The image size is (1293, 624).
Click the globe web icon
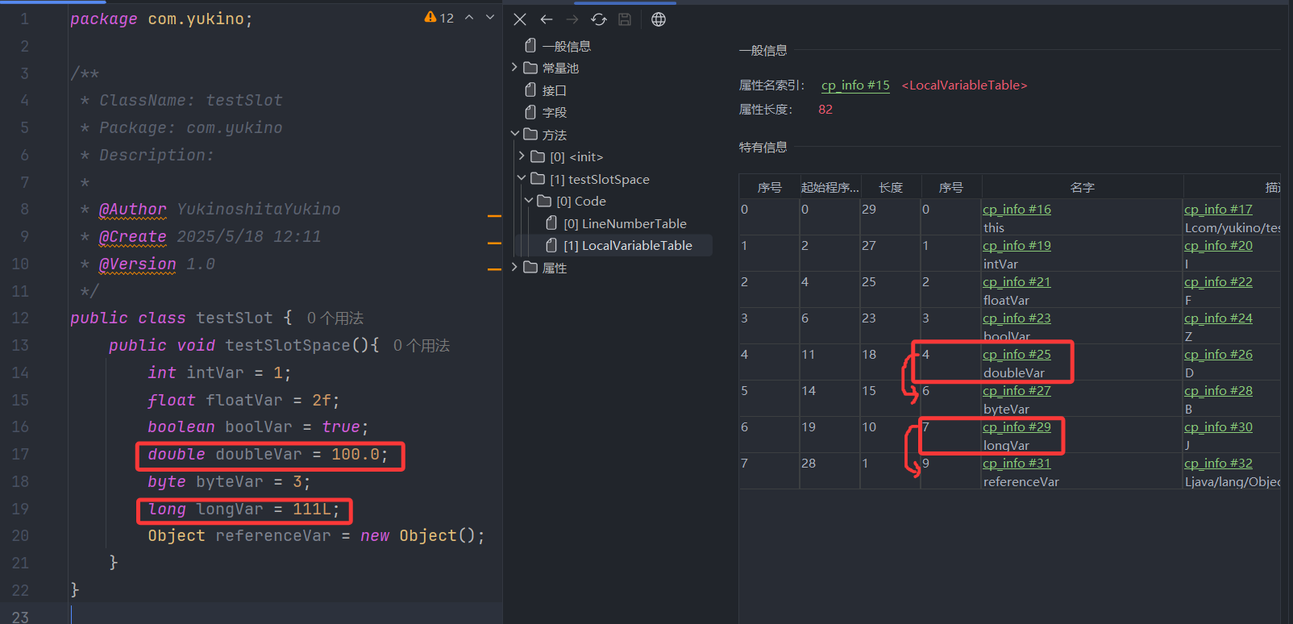(x=659, y=19)
